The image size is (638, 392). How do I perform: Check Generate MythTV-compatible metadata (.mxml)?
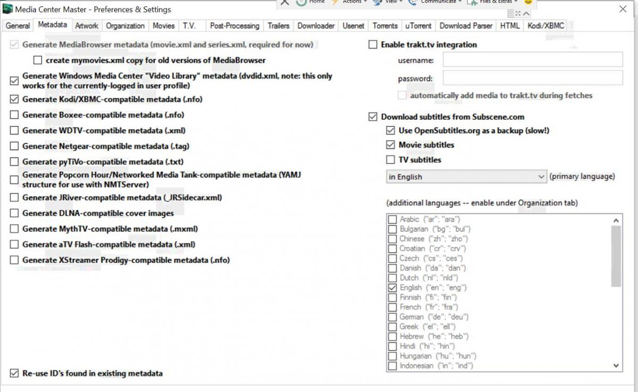click(x=14, y=229)
